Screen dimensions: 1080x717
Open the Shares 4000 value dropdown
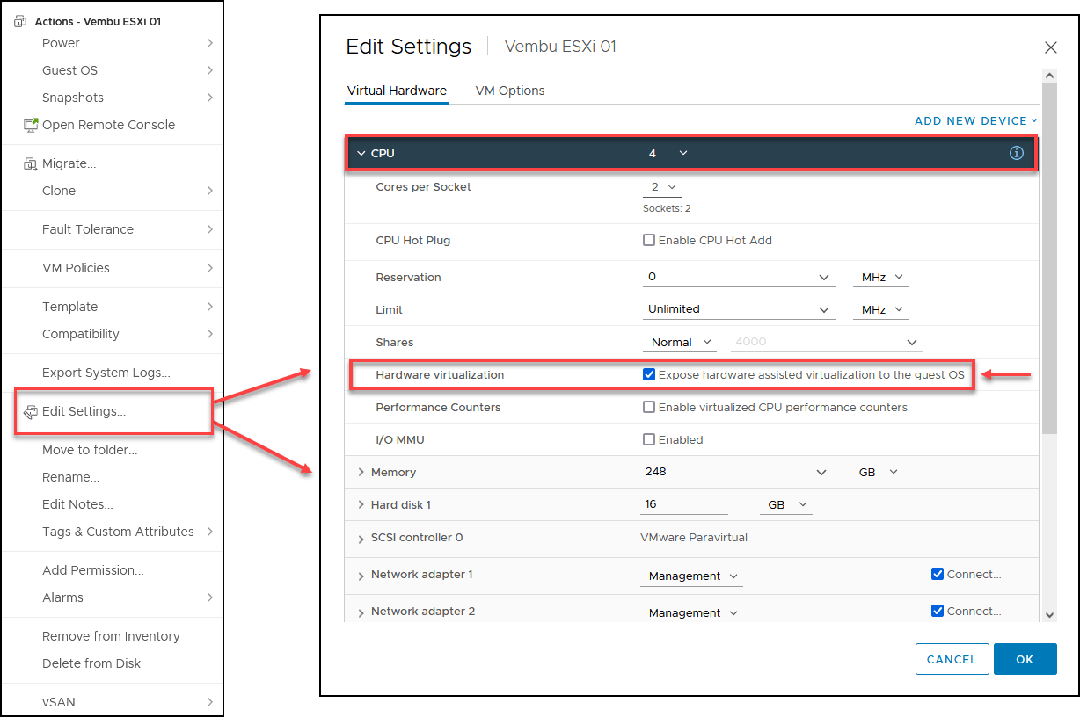point(825,343)
